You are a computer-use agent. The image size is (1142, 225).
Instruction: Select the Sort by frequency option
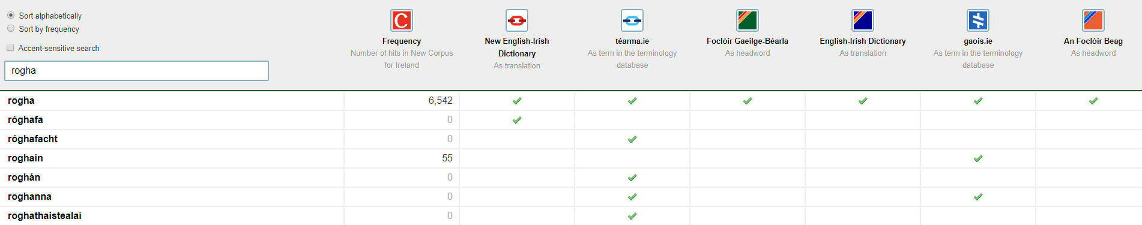click(11, 28)
